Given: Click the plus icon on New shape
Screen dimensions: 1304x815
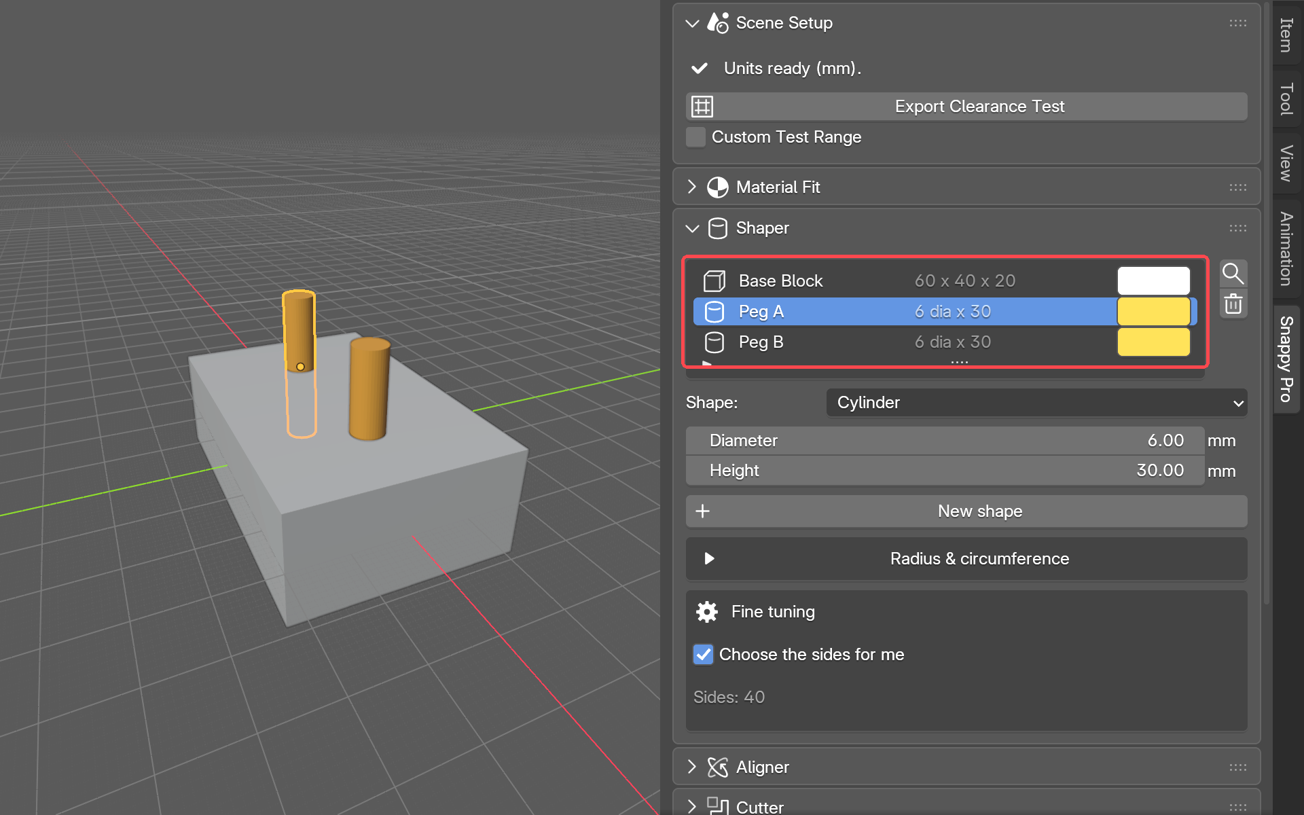Looking at the screenshot, I should [x=703, y=511].
